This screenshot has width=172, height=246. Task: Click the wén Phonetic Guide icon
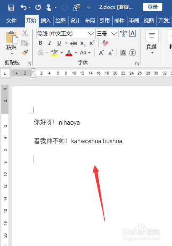coord(124,33)
